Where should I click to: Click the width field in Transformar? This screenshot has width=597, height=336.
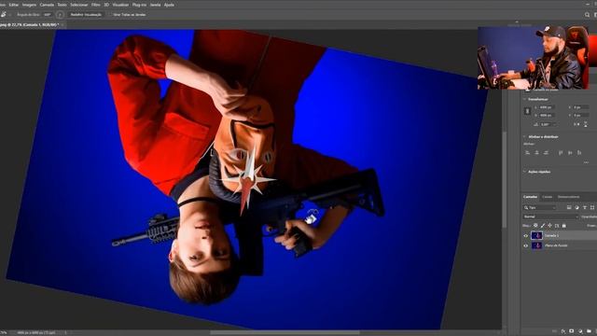547,107
